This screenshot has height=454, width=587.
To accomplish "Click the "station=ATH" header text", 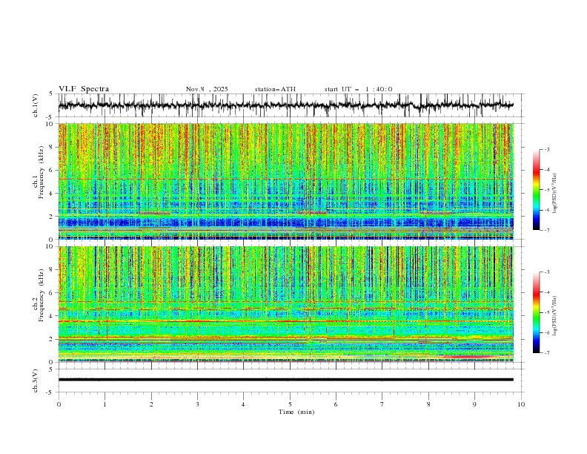I will pos(275,89).
